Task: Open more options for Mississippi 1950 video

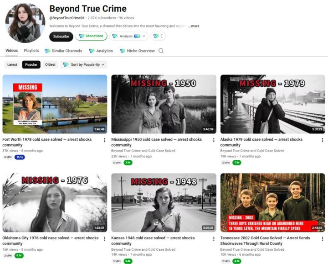Action: (x=214, y=140)
